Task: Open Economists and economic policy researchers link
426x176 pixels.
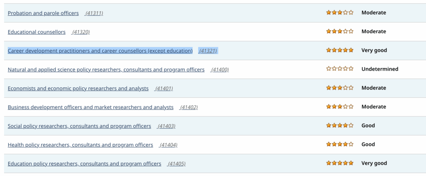Action: 78,88
